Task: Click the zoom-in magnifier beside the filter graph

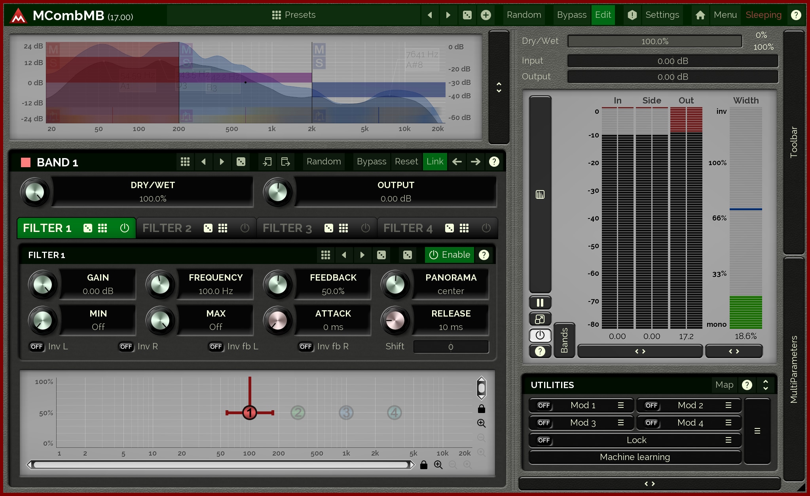Action: [481, 423]
